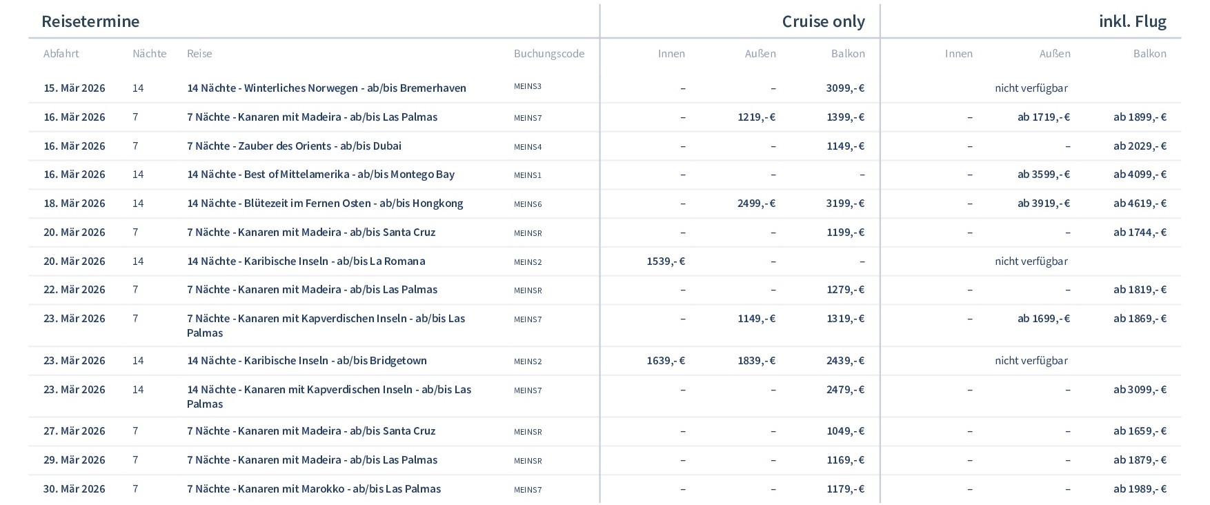This screenshot has width=1210, height=505.
Task: Select the 1639,- € Innen cabin price
Action: (x=666, y=361)
